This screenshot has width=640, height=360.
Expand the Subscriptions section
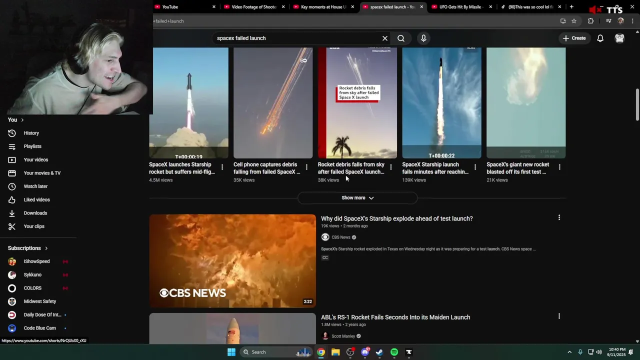[x=28, y=248]
